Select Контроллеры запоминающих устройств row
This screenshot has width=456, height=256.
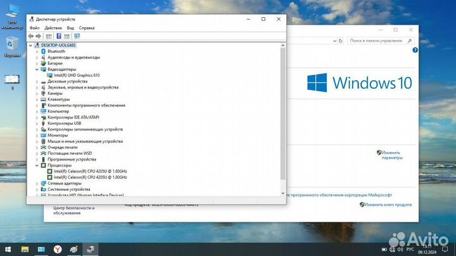tap(85, 129)
